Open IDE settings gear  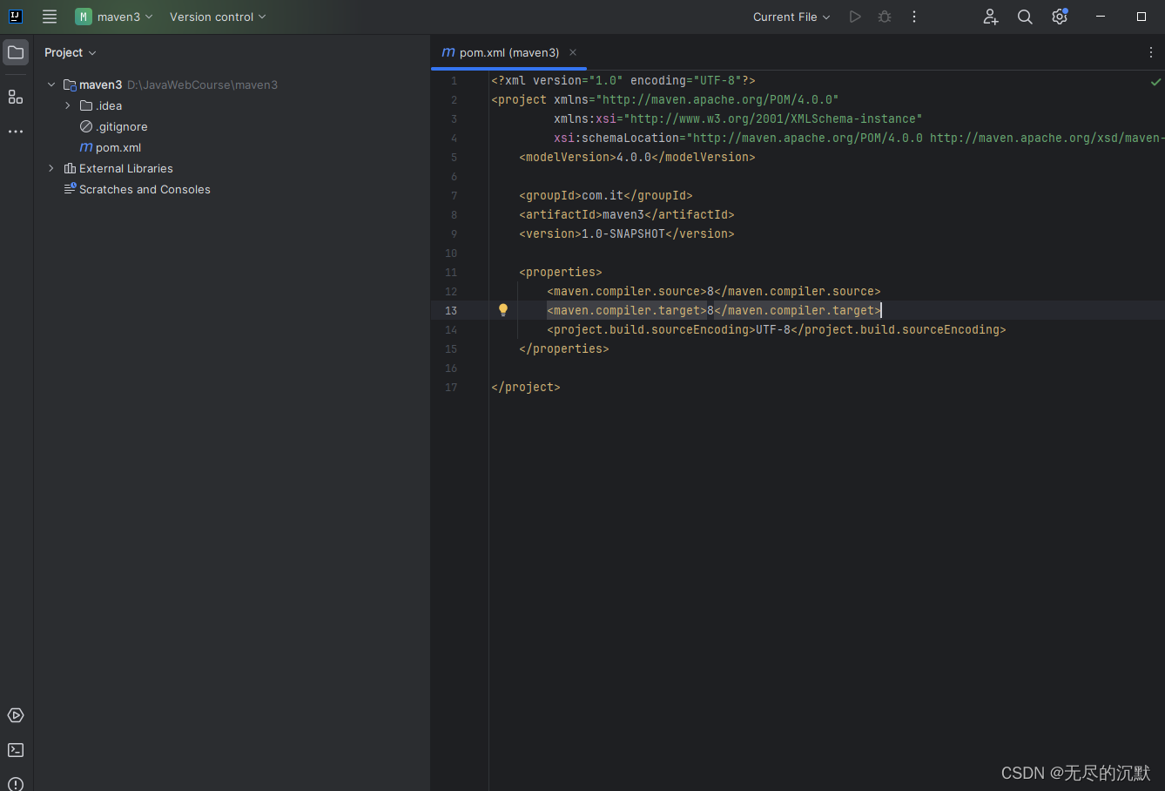coord(1060,17)
